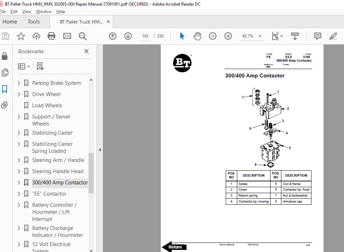Switch to the Tools tab

(x=34, y=21)
